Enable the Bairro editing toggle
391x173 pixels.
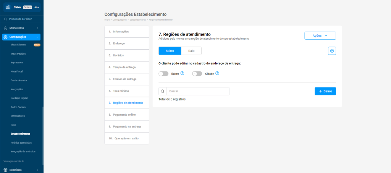coord(163,74)
